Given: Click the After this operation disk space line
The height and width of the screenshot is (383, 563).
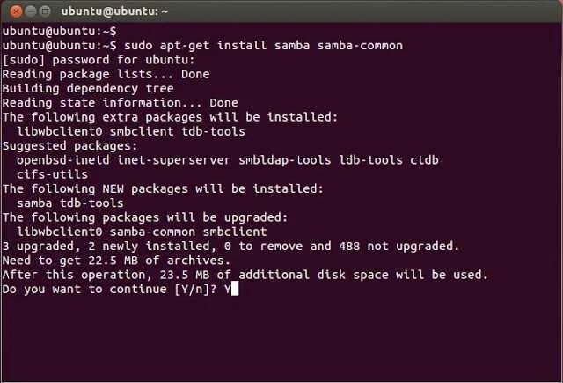Looking at the screenshot, I should [x=245, y=274].
